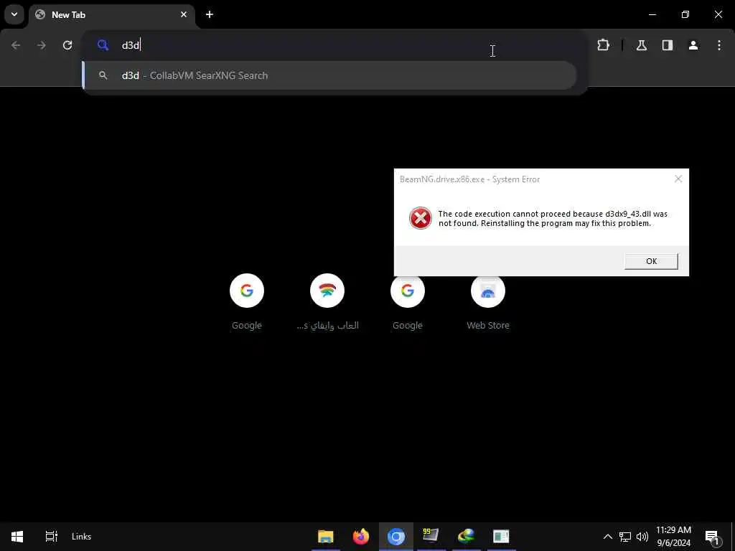Open the Web Store shortcut
The height and width of the screenshot is (551, 735).
488,303
